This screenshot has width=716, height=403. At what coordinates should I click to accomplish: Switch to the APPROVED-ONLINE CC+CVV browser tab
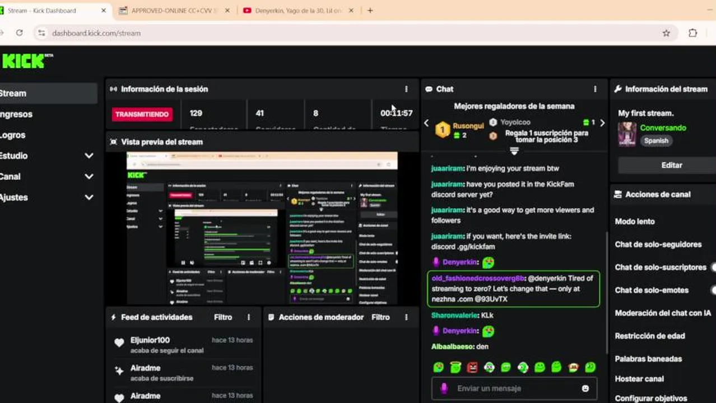(x=174, y=10)
